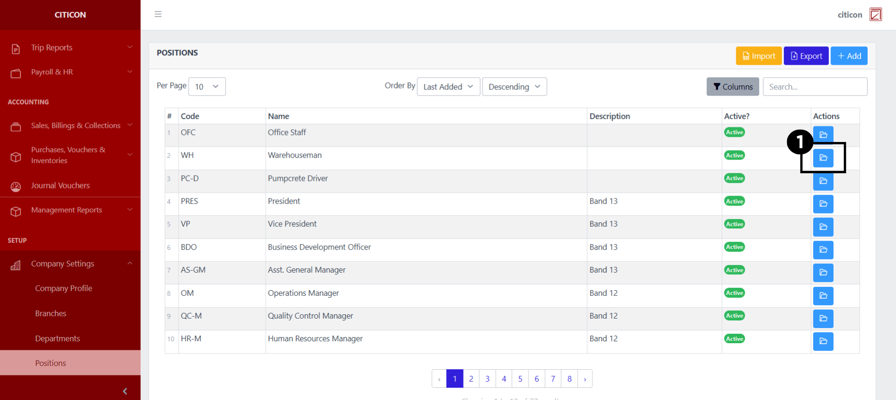Open the Office Staff row folder action

823,134
